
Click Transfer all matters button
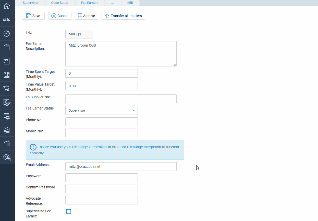(123, 16)
